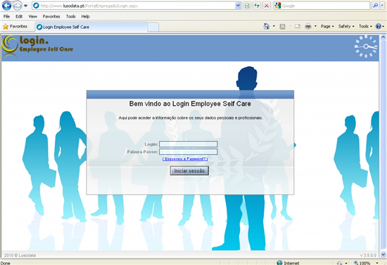The image size is (387, 265).
Task: Expand the Print dropdown arrow
Action: pos(315,26)
